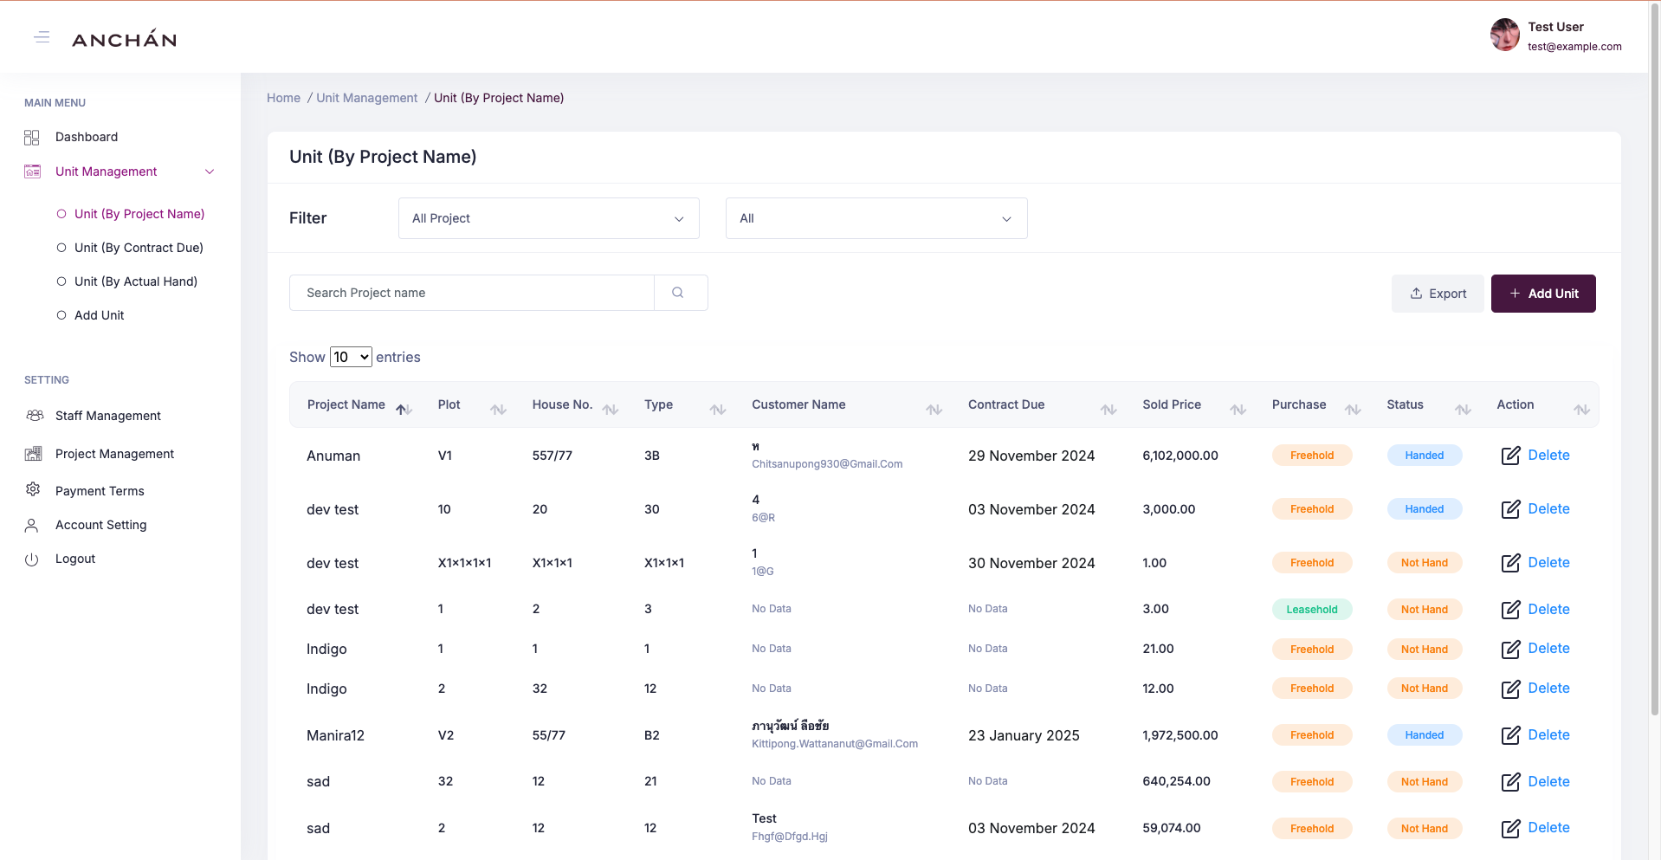Click the search magnifier icon
Image resolution: width=1661 pixels, height=860 pixels.
[x=678, y=293]
